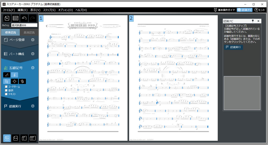Select the treble clef symbol tool

pos(14,75)
